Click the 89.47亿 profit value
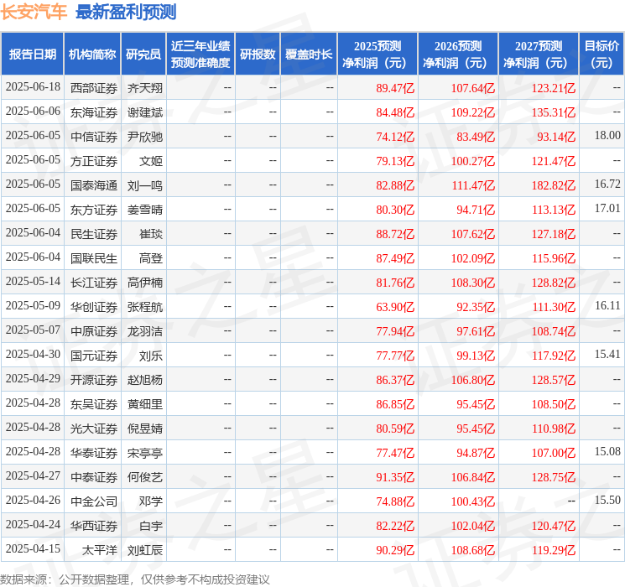The image size is (625, 587). coord(395,88)
